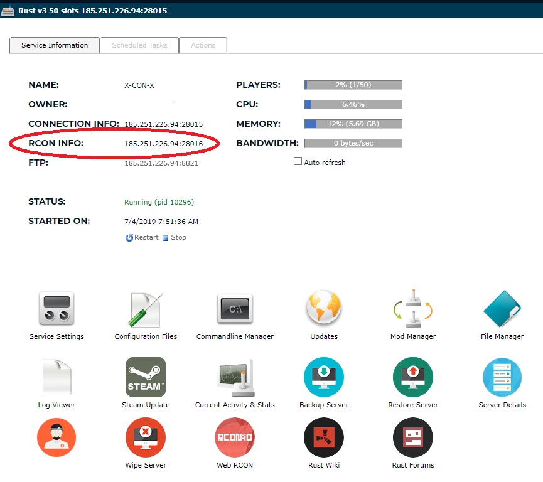Image resolution: width=543 pixels, height=482 pixels.
Task: Switch to the Actions tab
Action: pyautogui.click(x=203, y=45)
